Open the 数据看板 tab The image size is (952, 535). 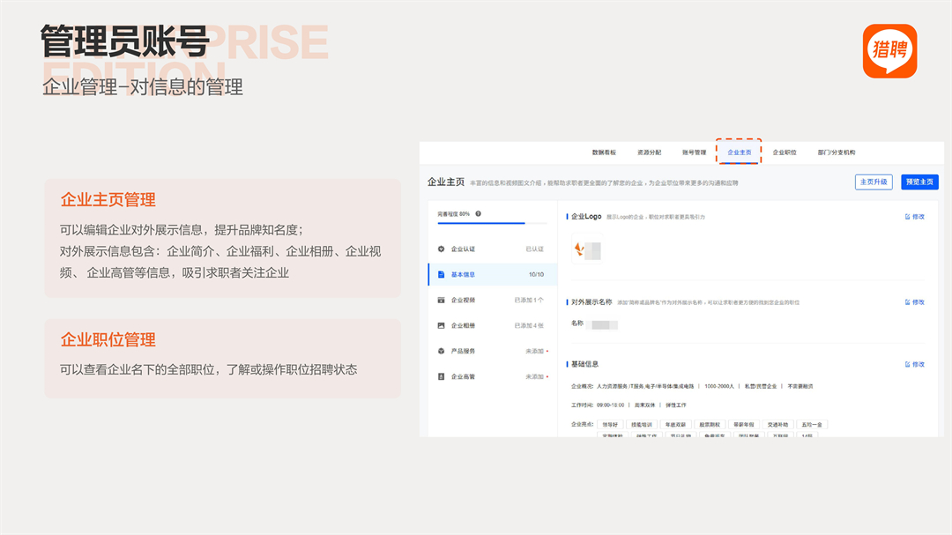(604, 152)
